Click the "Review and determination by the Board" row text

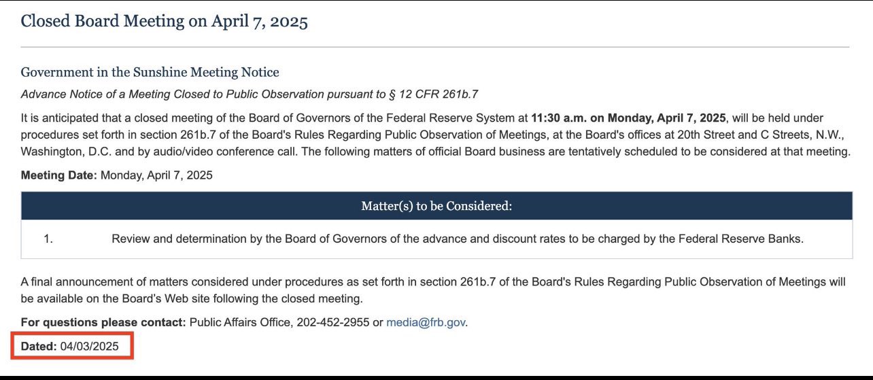tap(272, 239)
